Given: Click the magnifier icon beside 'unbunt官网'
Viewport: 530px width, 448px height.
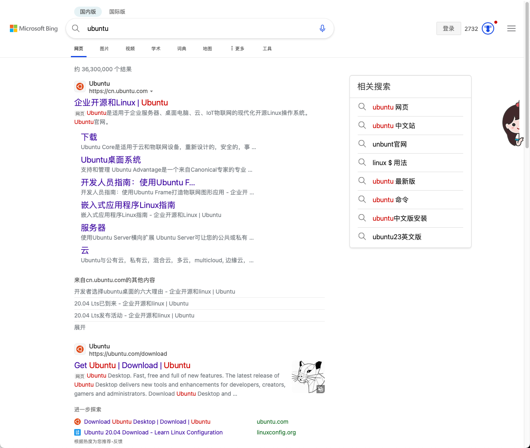Looking at the screenshot, I should (362, 144).
